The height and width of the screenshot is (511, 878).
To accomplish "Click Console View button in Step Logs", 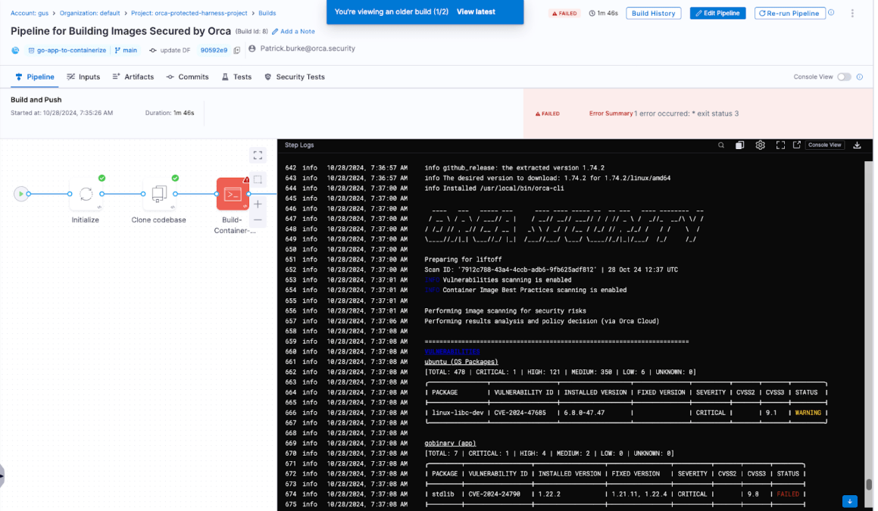I will (x=824, y=145).
